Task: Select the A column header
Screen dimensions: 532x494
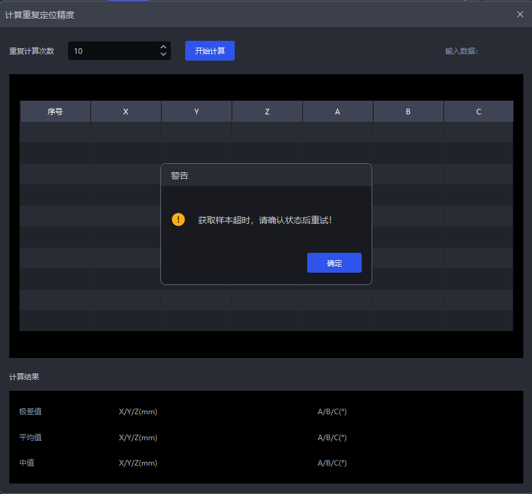Action: pos(338,112)
